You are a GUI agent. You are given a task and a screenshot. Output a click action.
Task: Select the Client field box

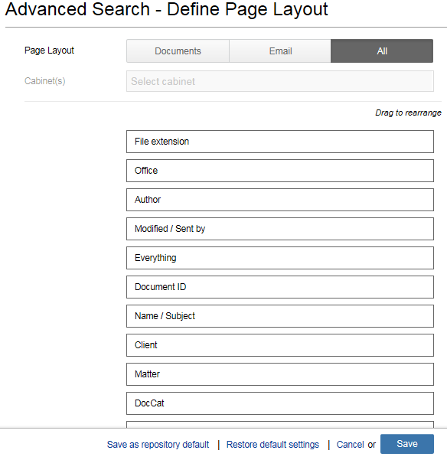pos(280,345)
